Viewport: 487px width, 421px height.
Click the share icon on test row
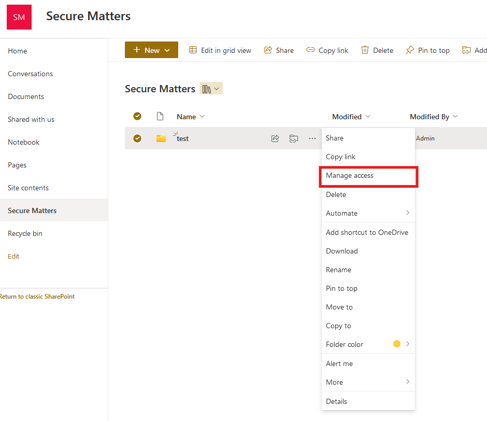(x=275, y=138)
